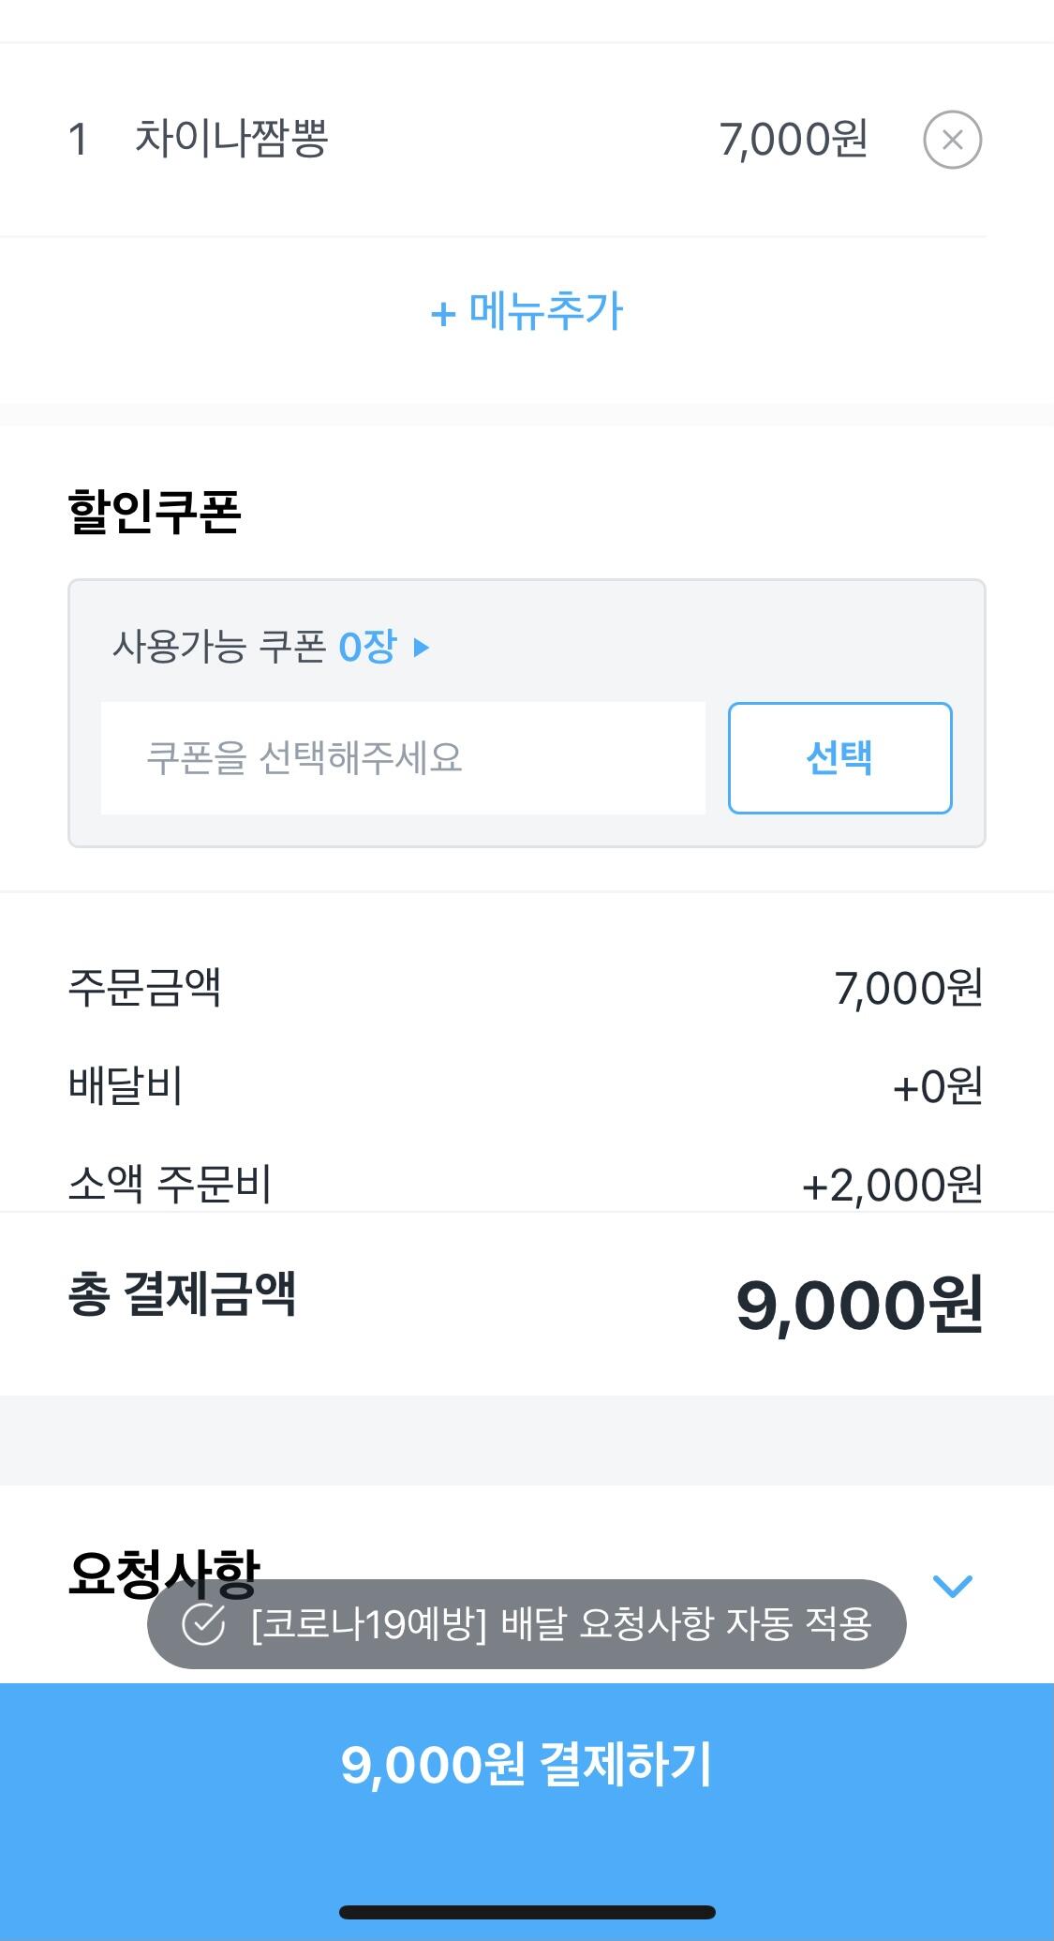Tap the 9,000원 결제하기 button
This screenshot has height=1941, width=1054.
527,1764
